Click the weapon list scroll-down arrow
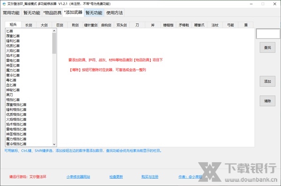 coord(54,144)
